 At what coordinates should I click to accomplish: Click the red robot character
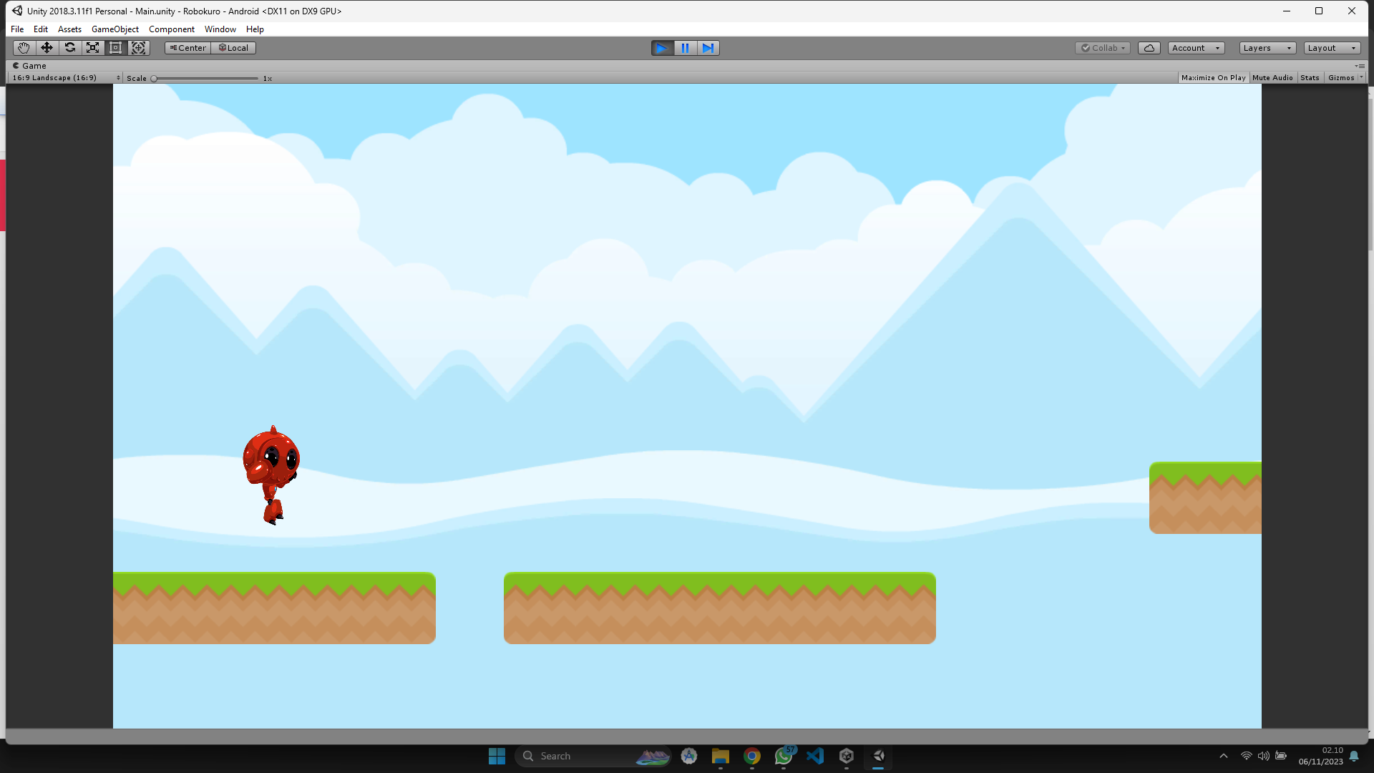tap(271, 475)
